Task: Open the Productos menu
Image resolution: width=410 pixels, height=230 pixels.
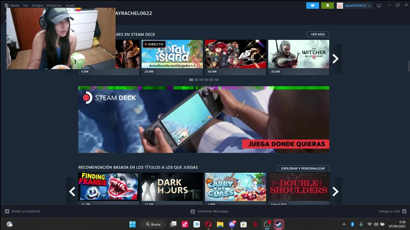Action: click(54, 5)
